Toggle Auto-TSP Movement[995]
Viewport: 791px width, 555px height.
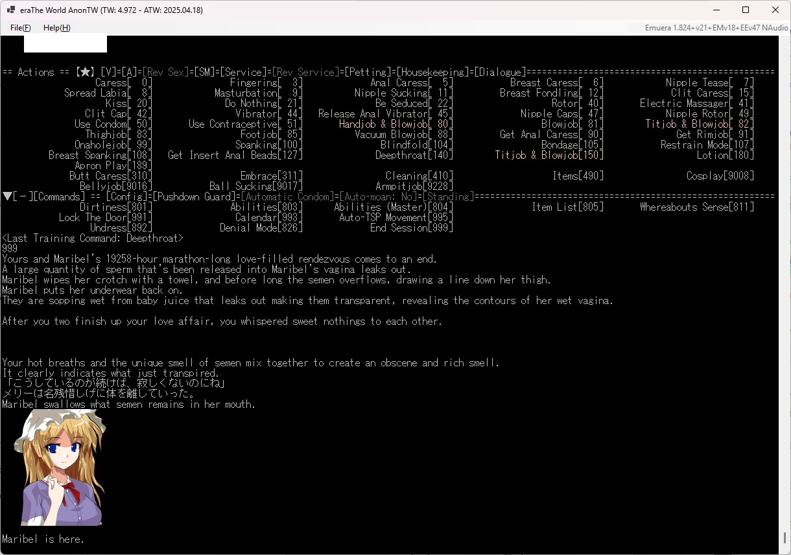pyautogui.click(x=396, y=217)
